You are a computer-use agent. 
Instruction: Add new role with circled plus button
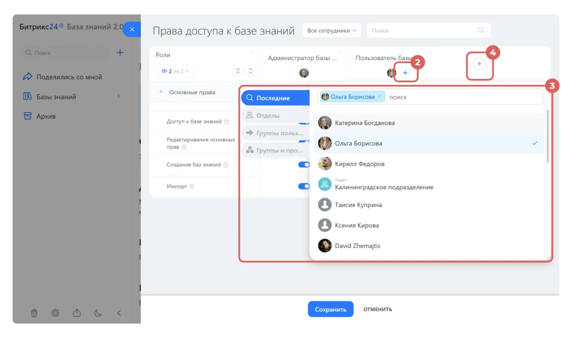[479, 64]
